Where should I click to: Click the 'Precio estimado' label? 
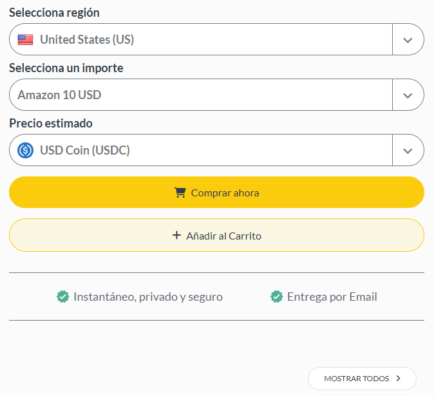[x=51, y=123]
